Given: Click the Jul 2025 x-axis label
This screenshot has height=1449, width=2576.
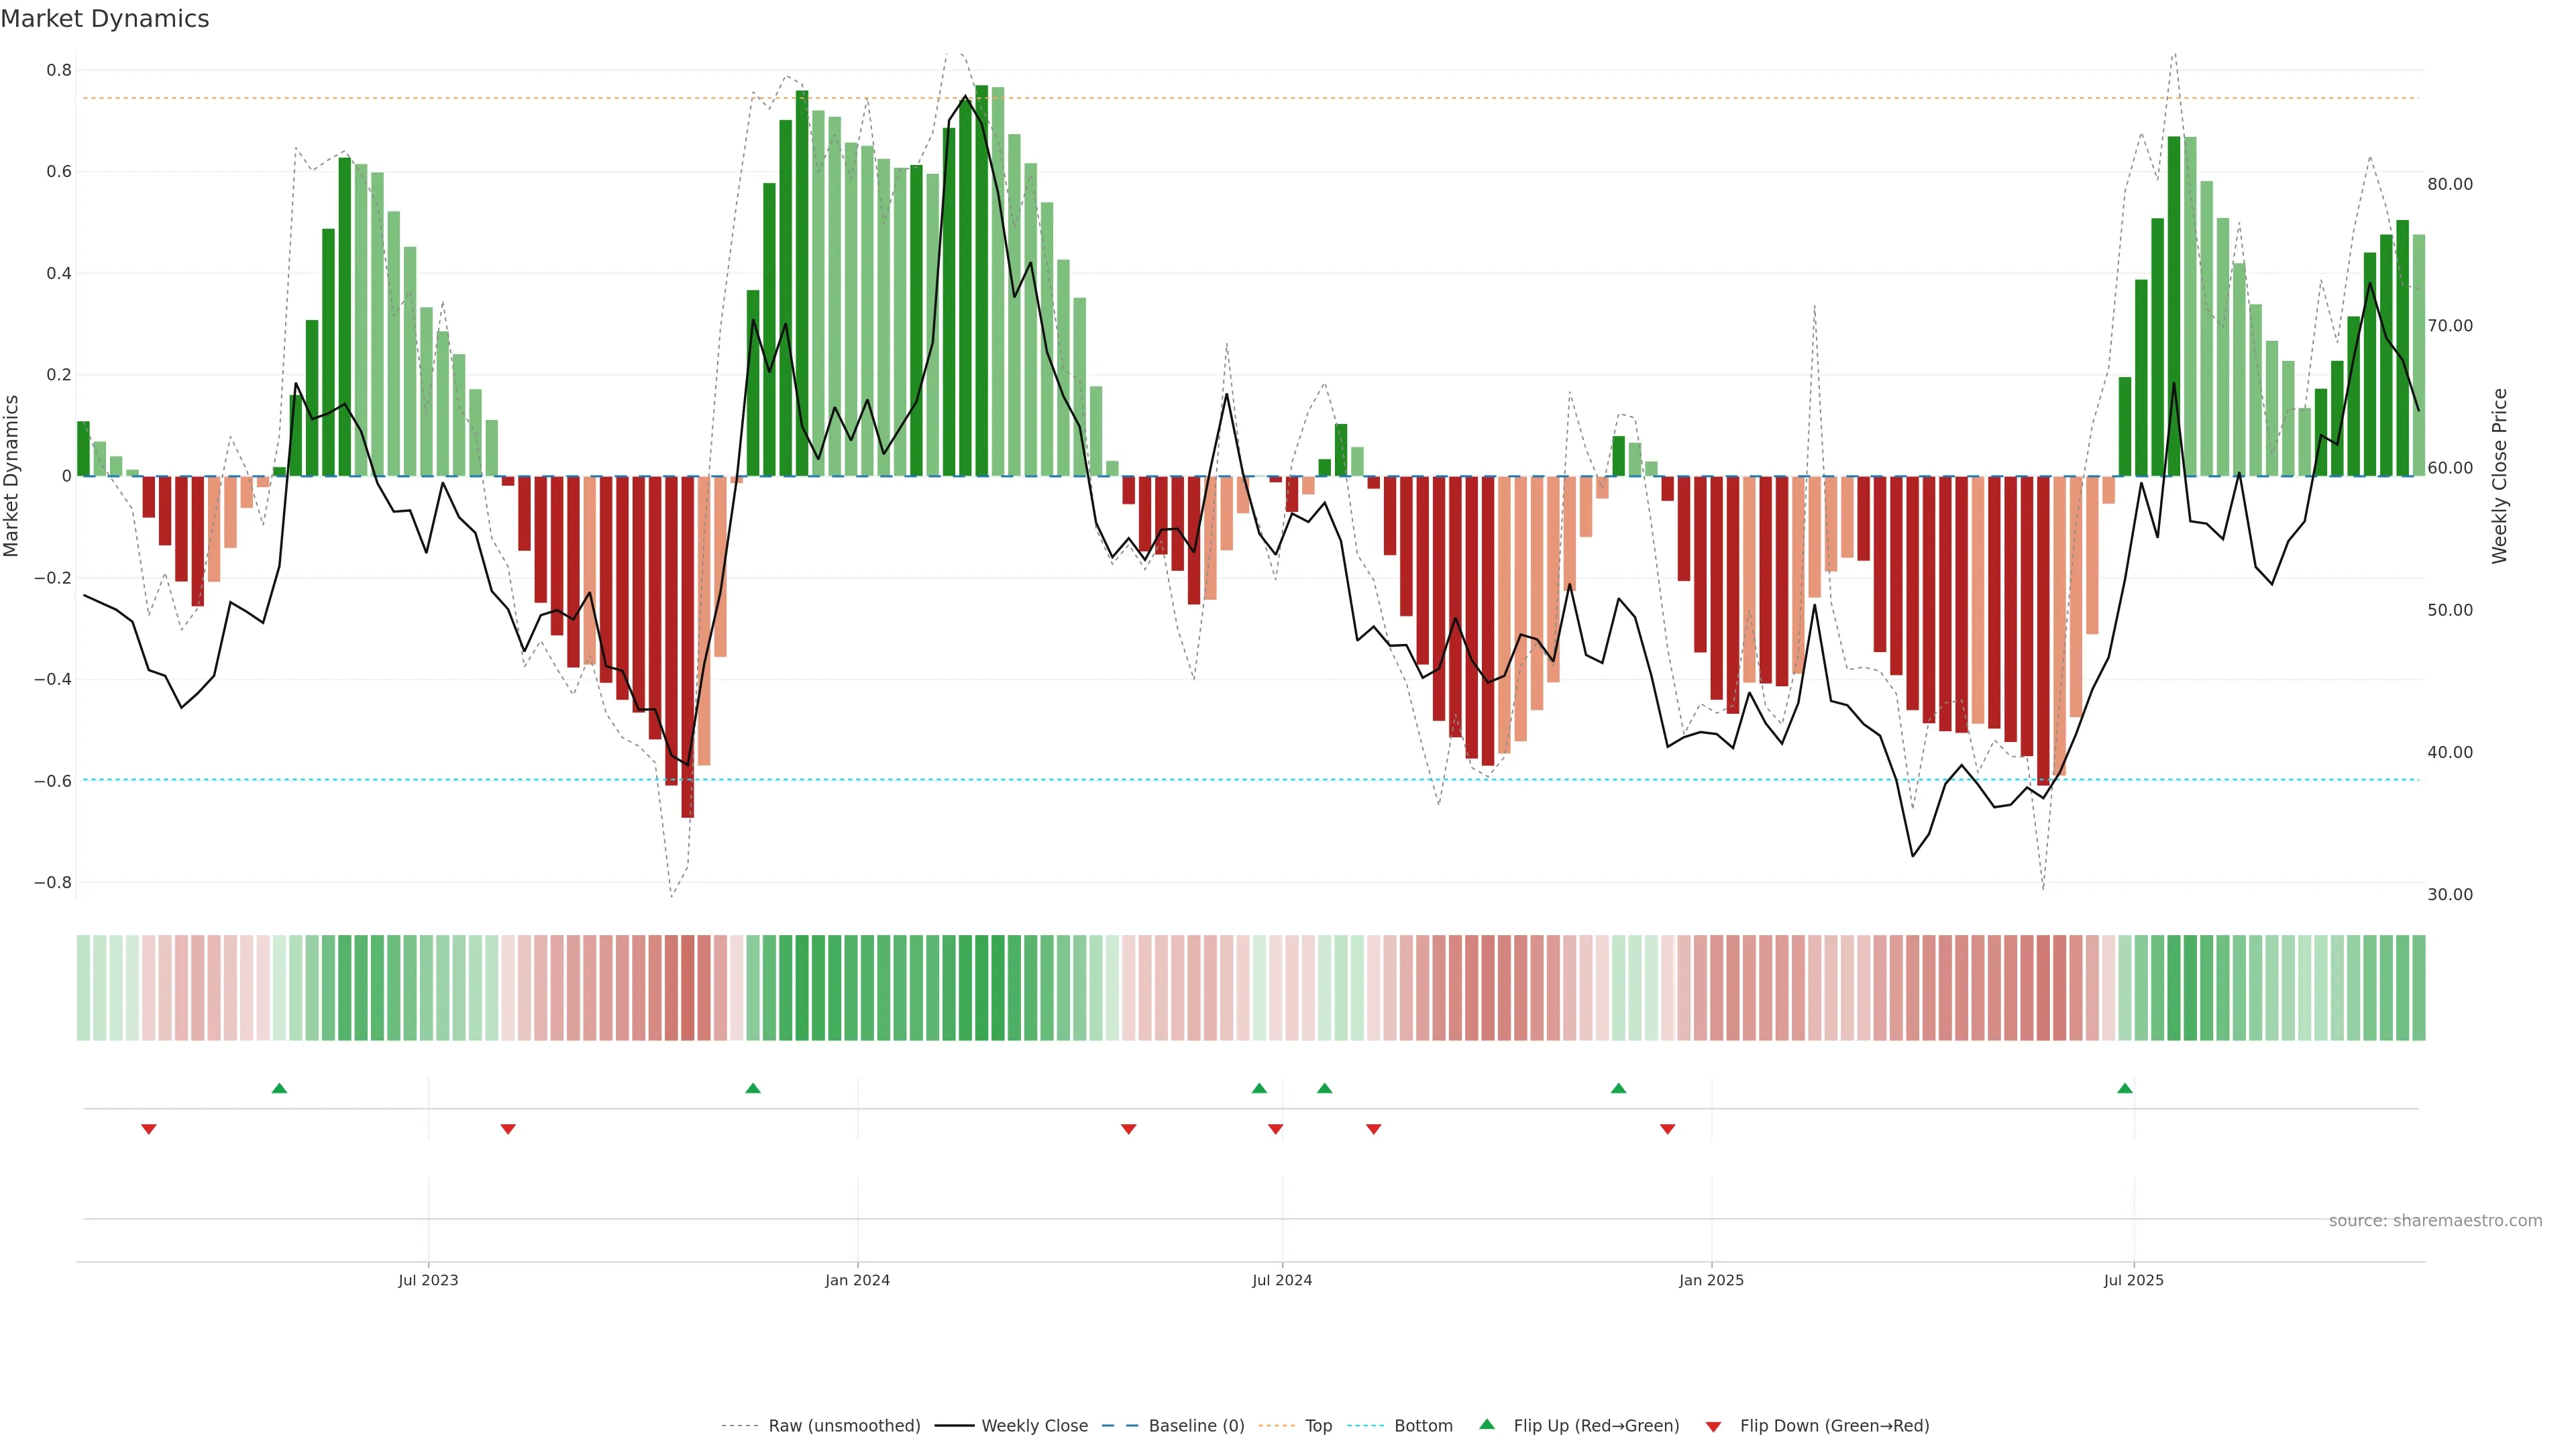Looking at the screenshot, I should point(2133,1280).
